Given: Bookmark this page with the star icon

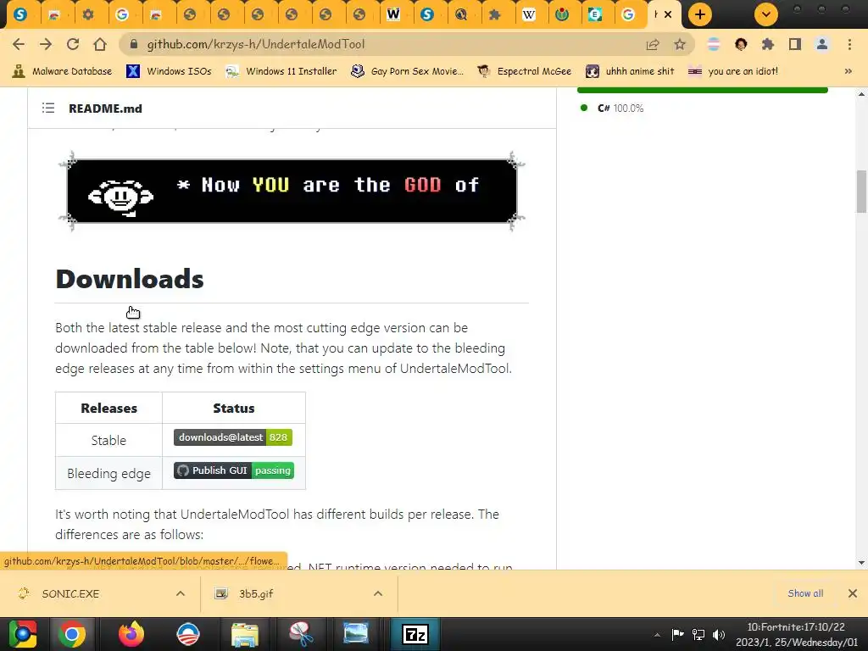Looking at the screenshot, I should [x=680, y=44].
